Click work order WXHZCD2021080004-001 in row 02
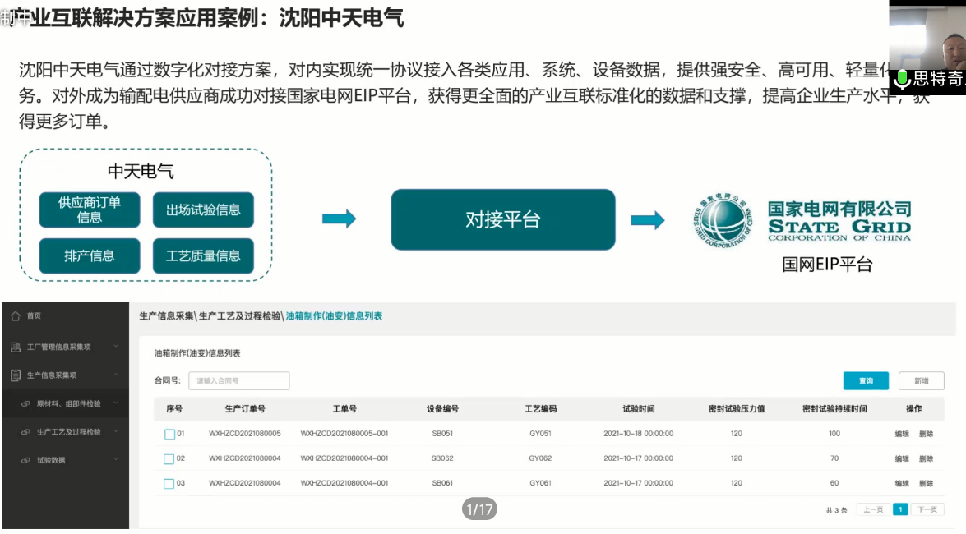Screen dimensions: 966x534 click(x=344, y=458)
